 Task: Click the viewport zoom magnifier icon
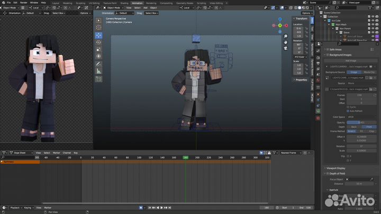(x=286, y=36)
